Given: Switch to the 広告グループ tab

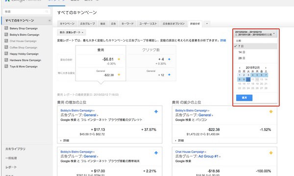Looking at the screenshot, I should pyautogui.click(x=87, y=23).
